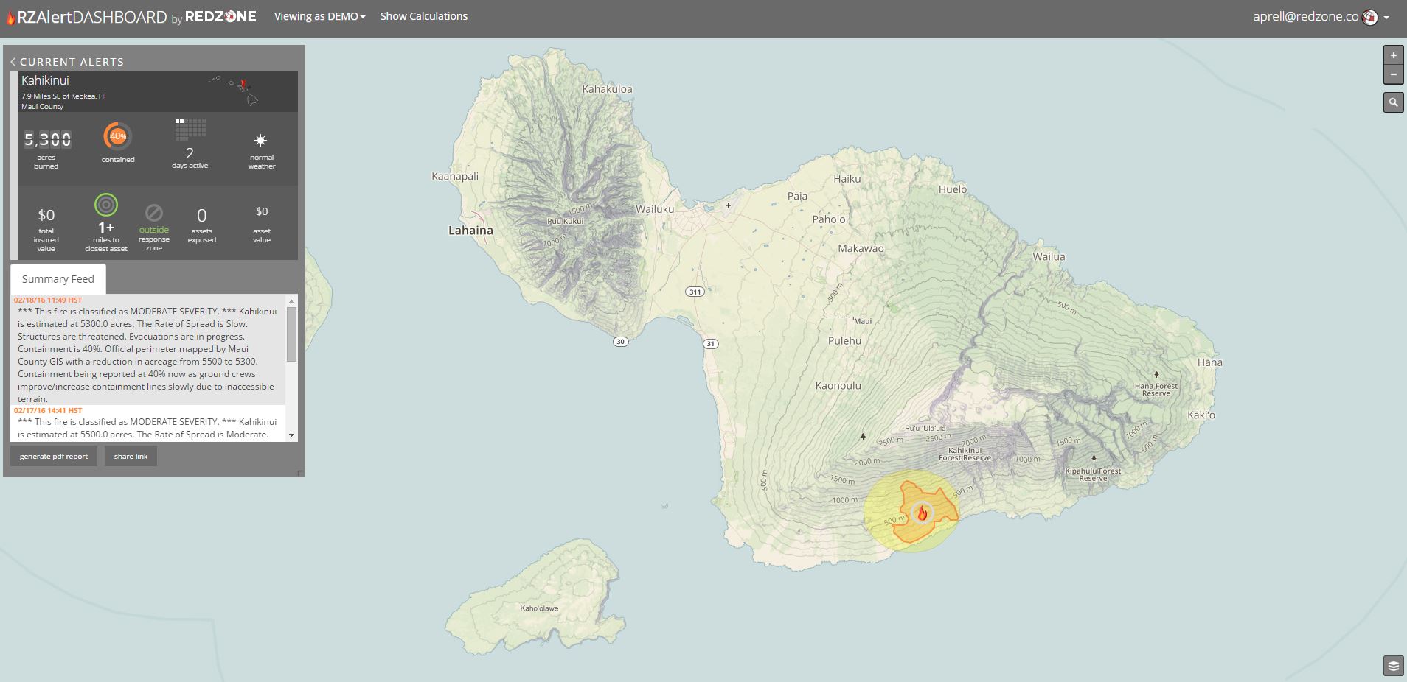
Task: Select the Summary Feed tab
Action: 58,279
